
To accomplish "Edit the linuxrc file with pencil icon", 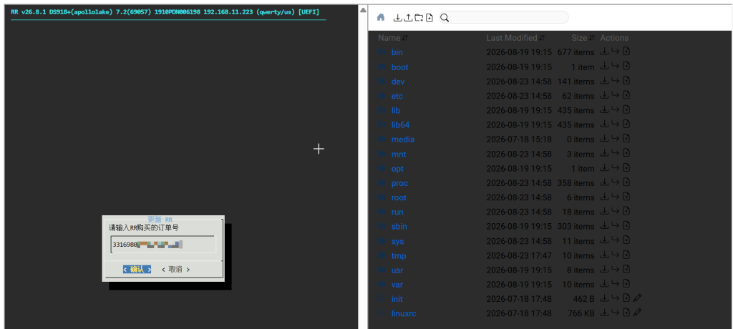I will [638, 312].
